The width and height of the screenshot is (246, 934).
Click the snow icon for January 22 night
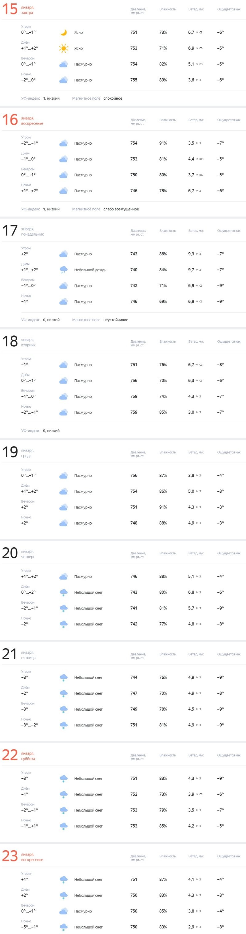pos(63,826)
